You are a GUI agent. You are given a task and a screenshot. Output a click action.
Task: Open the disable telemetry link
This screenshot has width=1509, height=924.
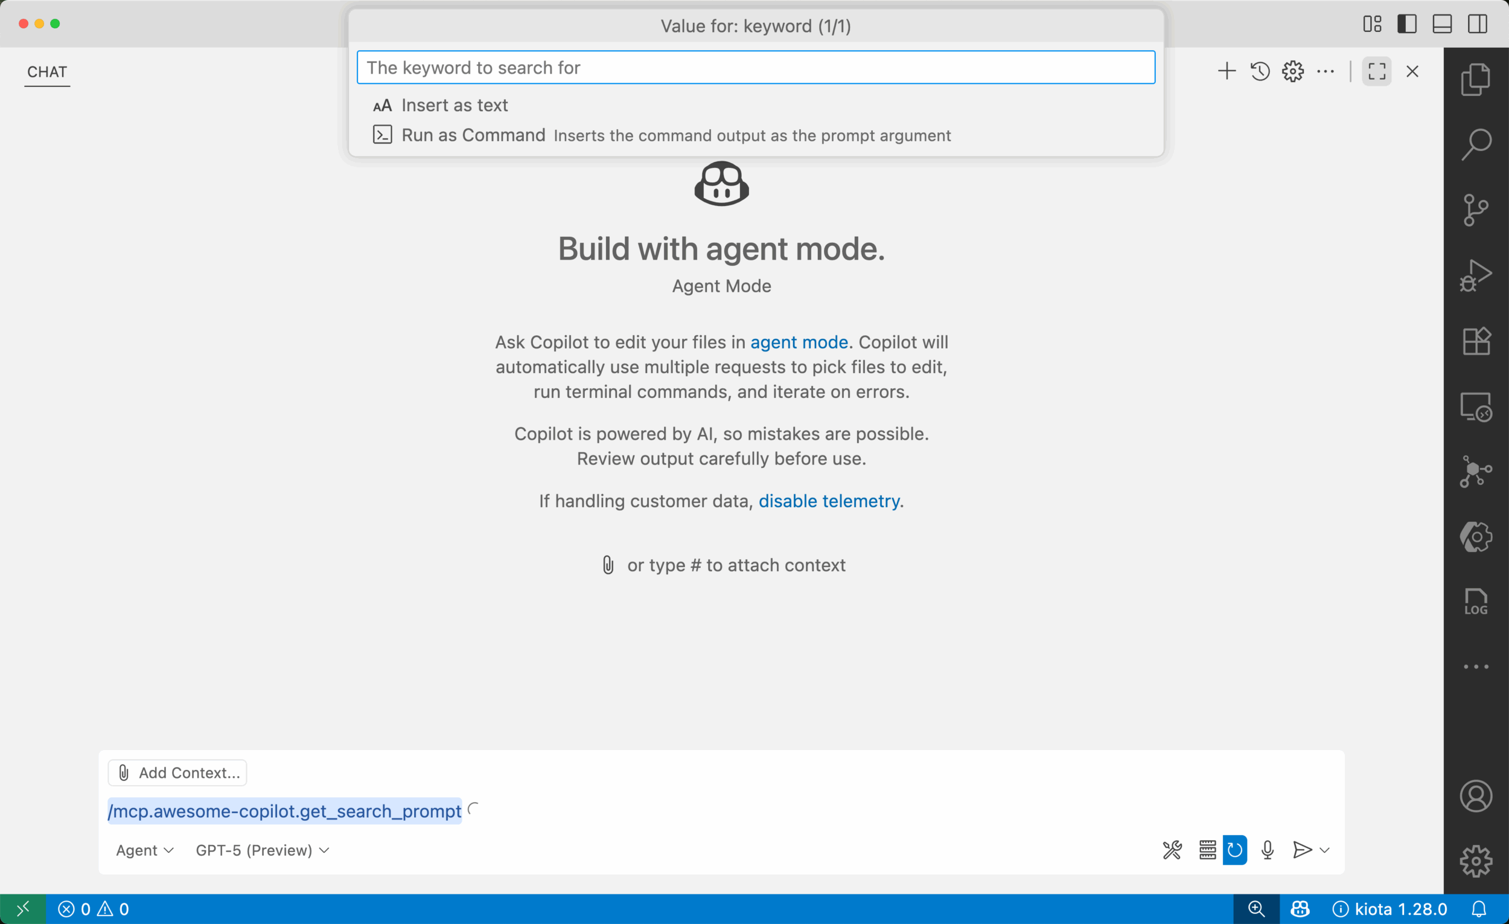[x=829, y=501]
